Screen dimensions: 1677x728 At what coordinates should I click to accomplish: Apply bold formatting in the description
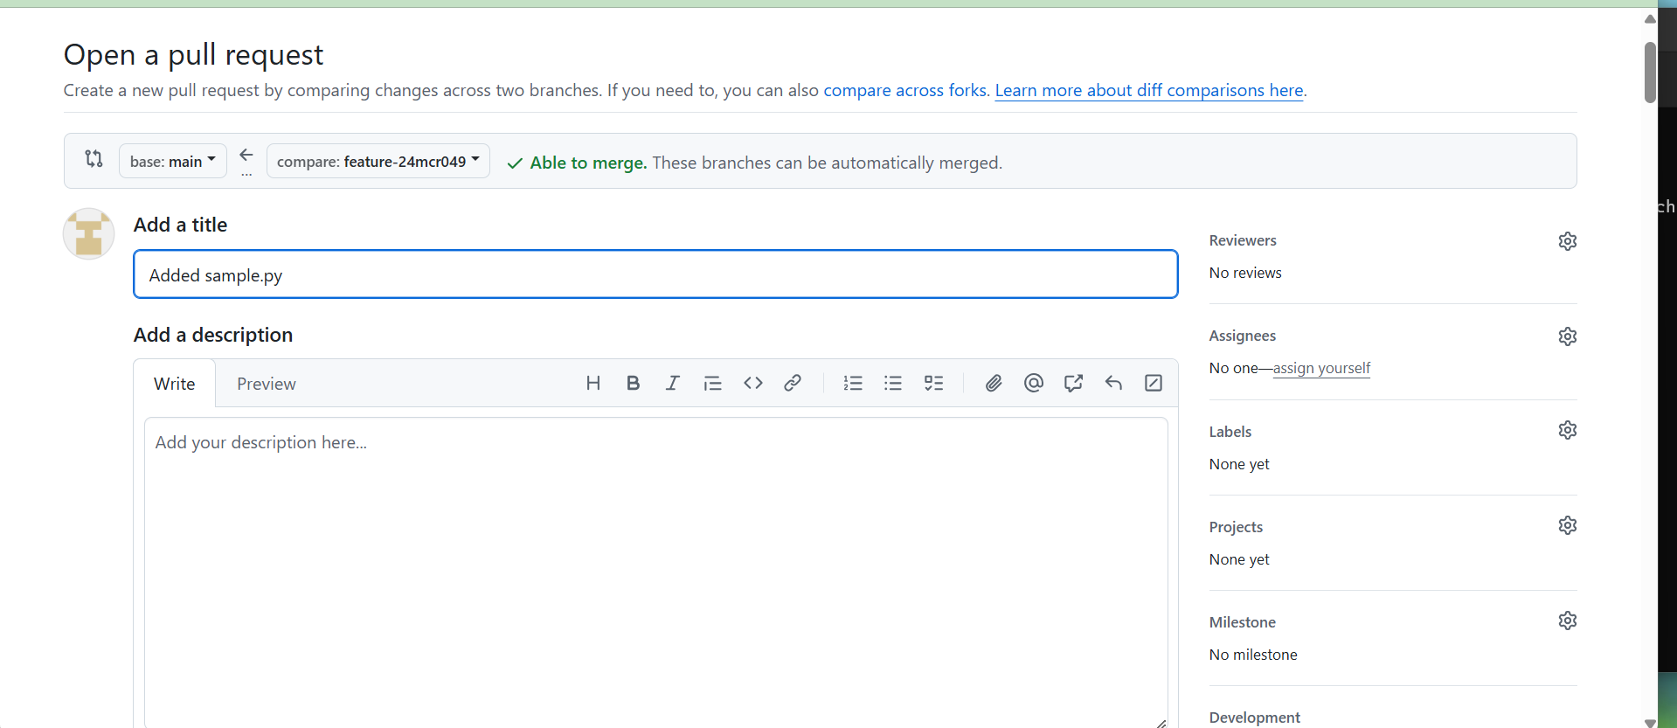(x=634, y=383)
